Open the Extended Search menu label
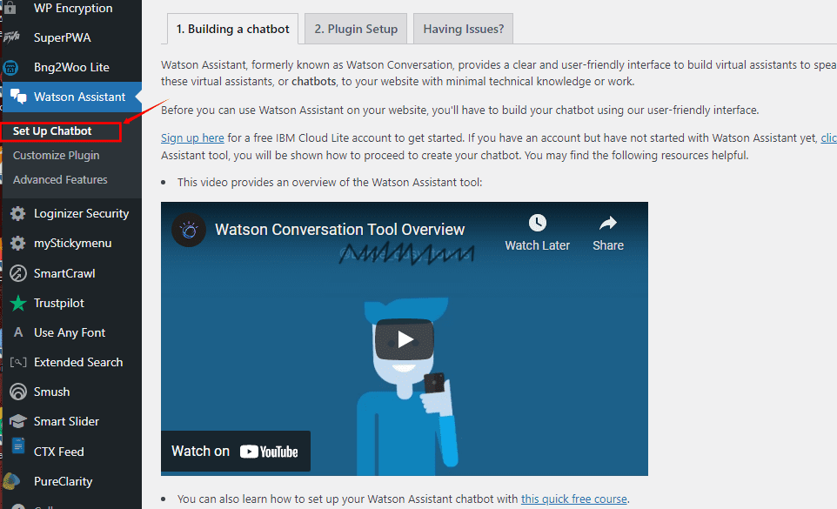837x509 pixels. click(x=78, y=362)
